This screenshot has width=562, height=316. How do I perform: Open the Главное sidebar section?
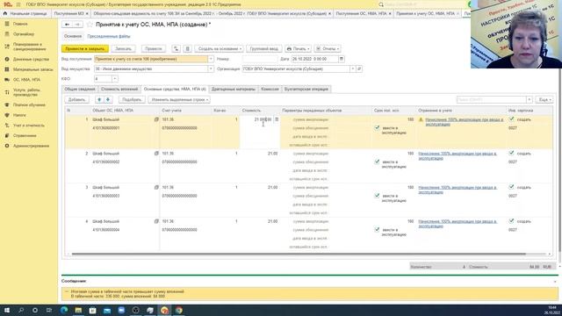pyautogui.click(x=20, y=24)
